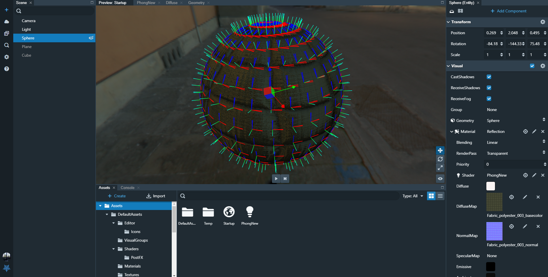Open the Geometry tab at the top
This screenshot has width=548, height=277.
tap(196, 3)
